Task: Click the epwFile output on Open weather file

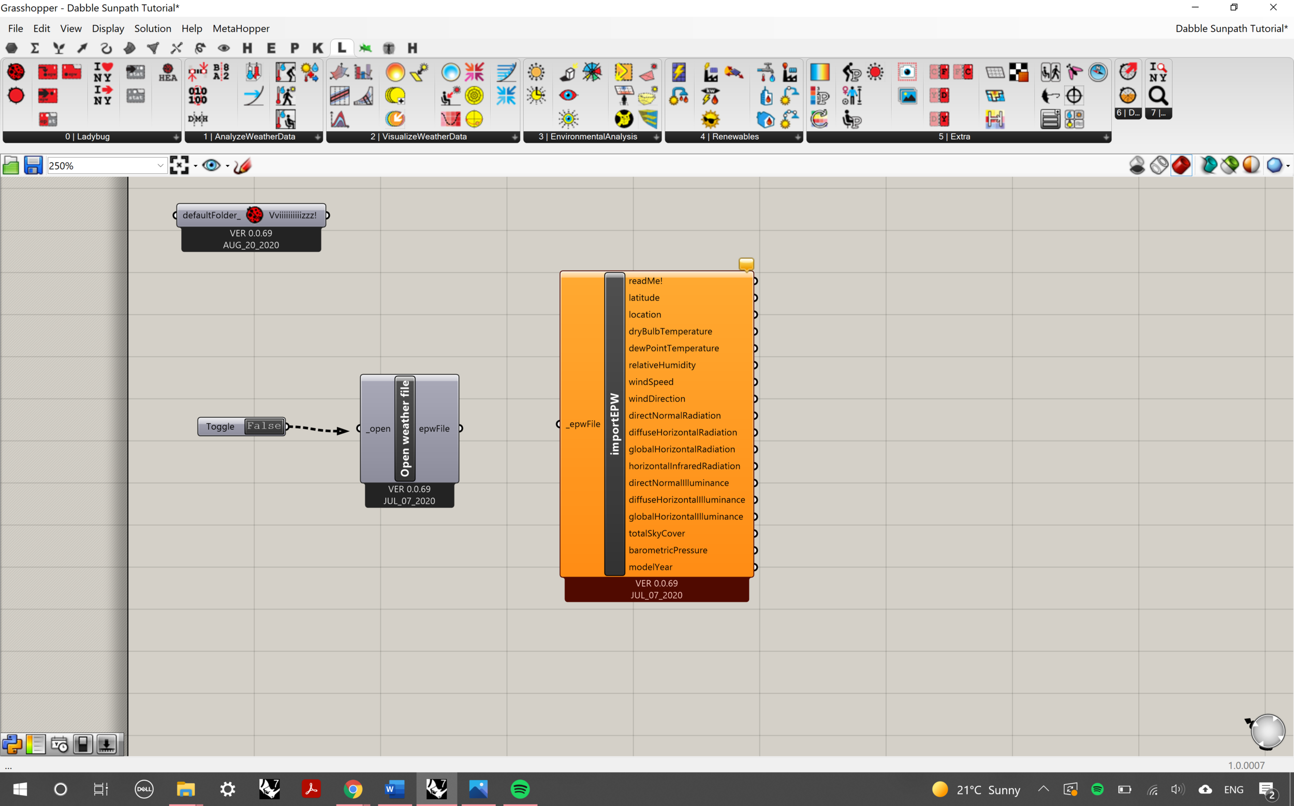Action: 434,429
